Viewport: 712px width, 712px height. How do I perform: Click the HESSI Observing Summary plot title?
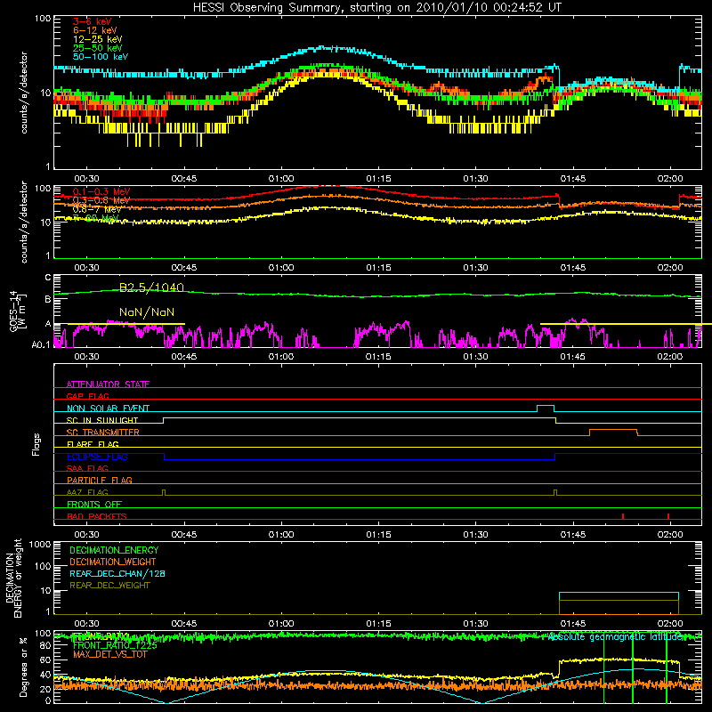click(x=376, y=8)
